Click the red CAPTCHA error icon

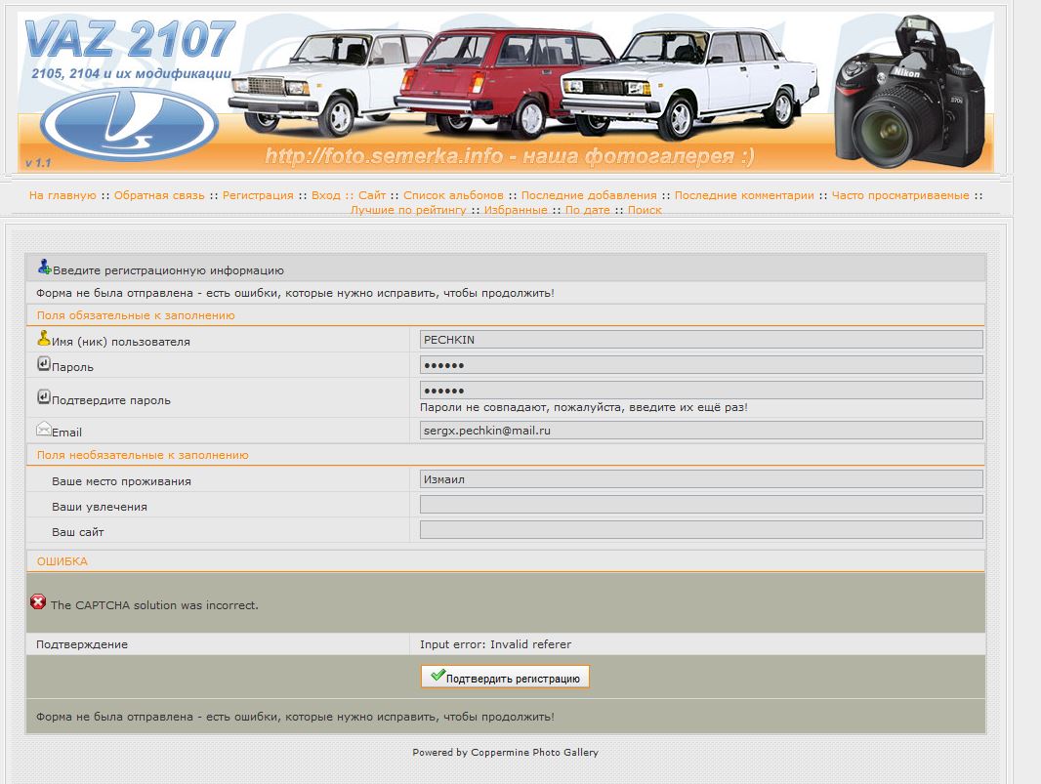(38, 602)
